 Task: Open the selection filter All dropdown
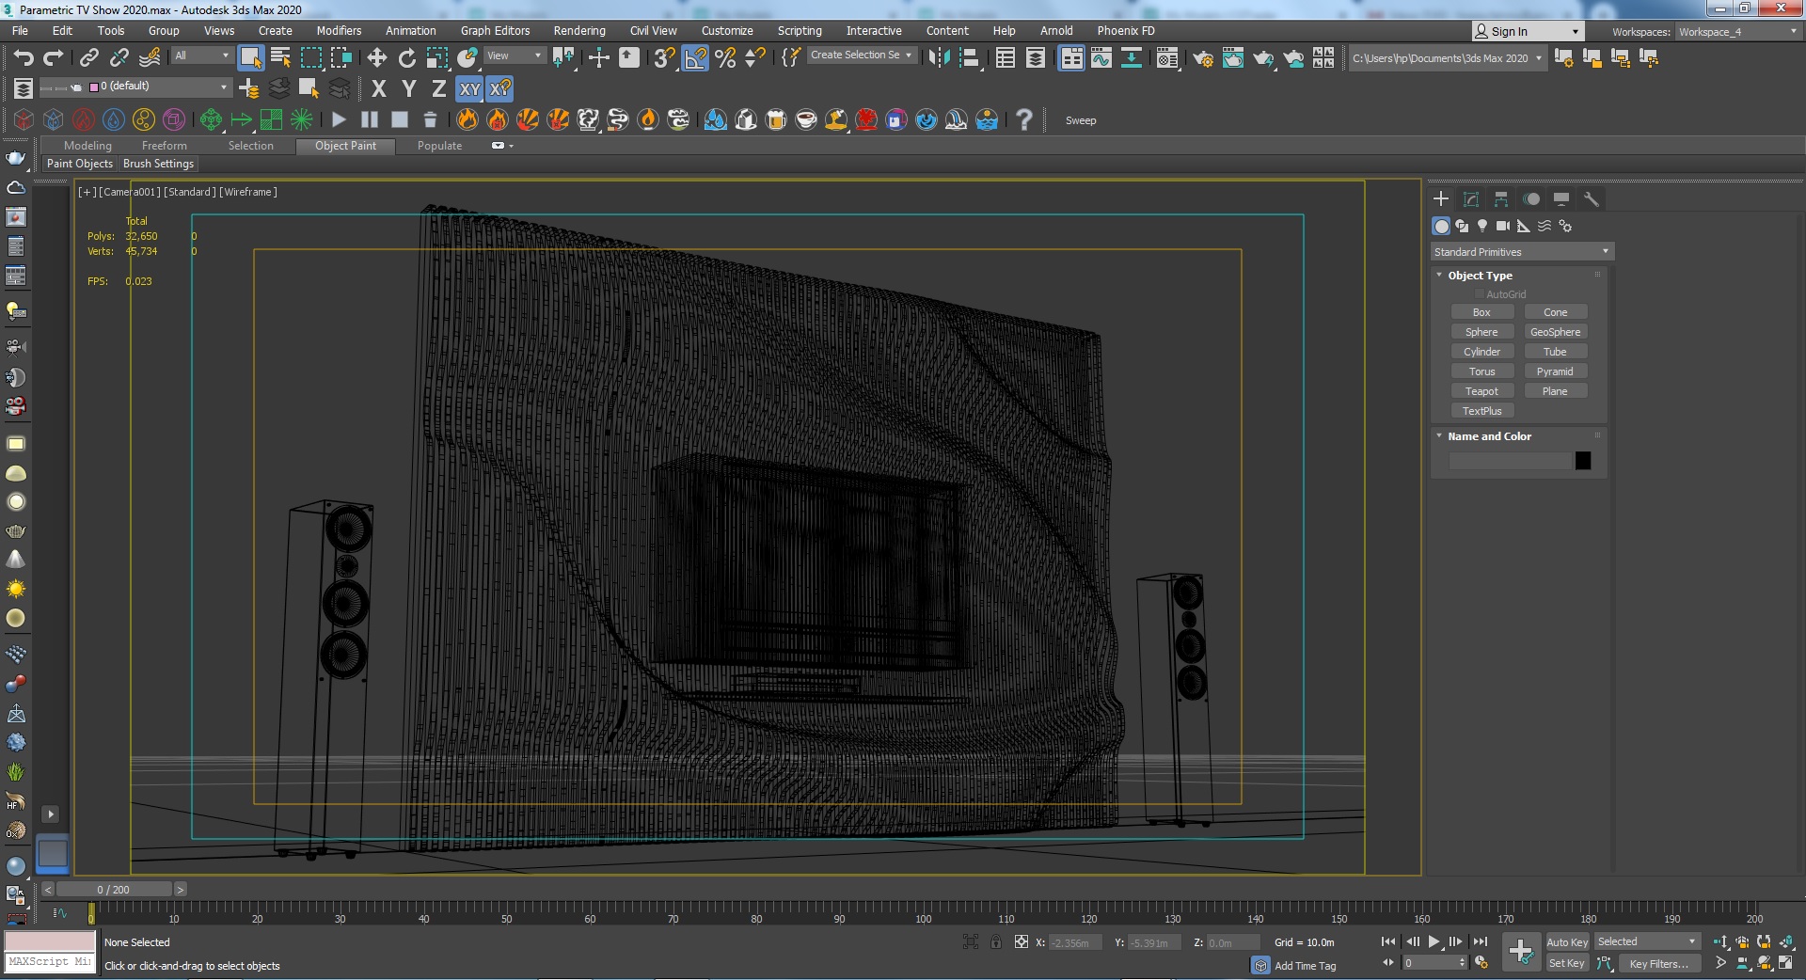[201, 56]
